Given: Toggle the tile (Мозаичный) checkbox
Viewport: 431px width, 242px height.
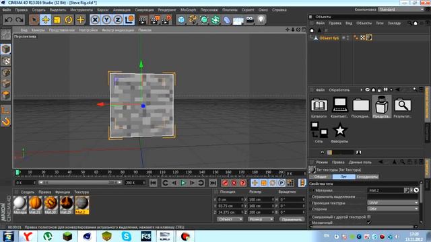Looking at the screenshot, I should (x=369, y=223).
